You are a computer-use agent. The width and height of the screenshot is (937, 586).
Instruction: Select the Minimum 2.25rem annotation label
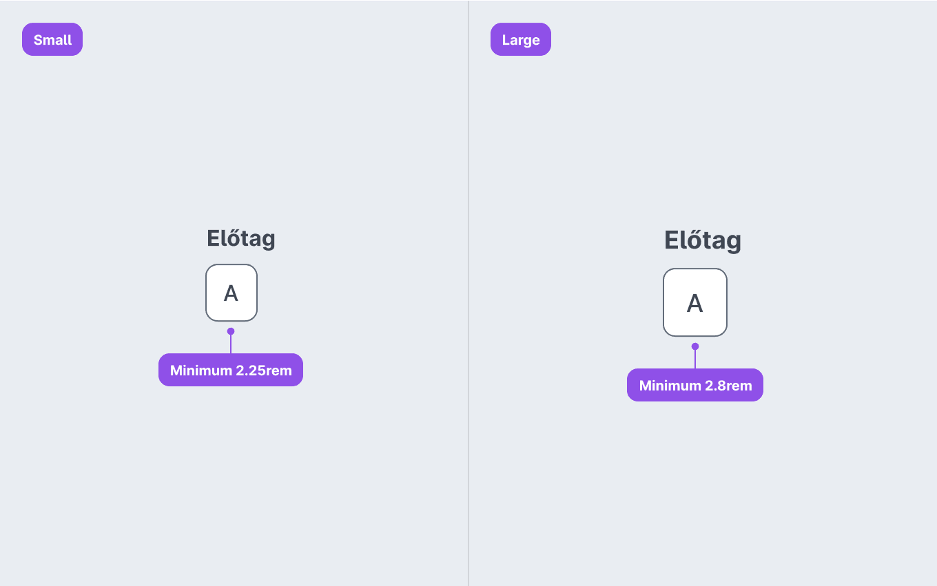coord(231,370)
